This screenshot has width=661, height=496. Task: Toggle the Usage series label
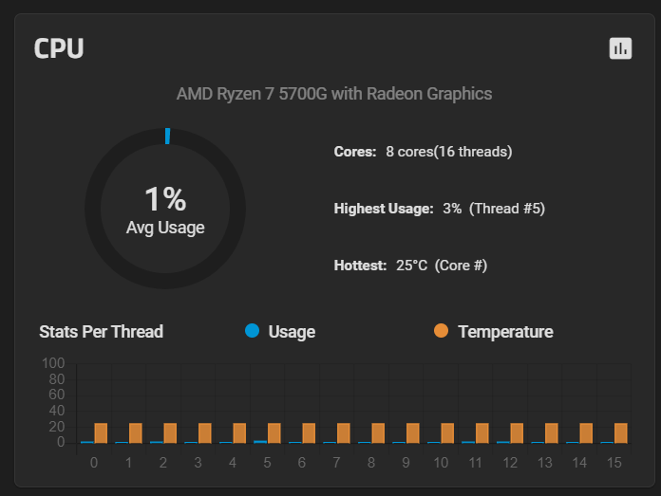click(292, 332)
